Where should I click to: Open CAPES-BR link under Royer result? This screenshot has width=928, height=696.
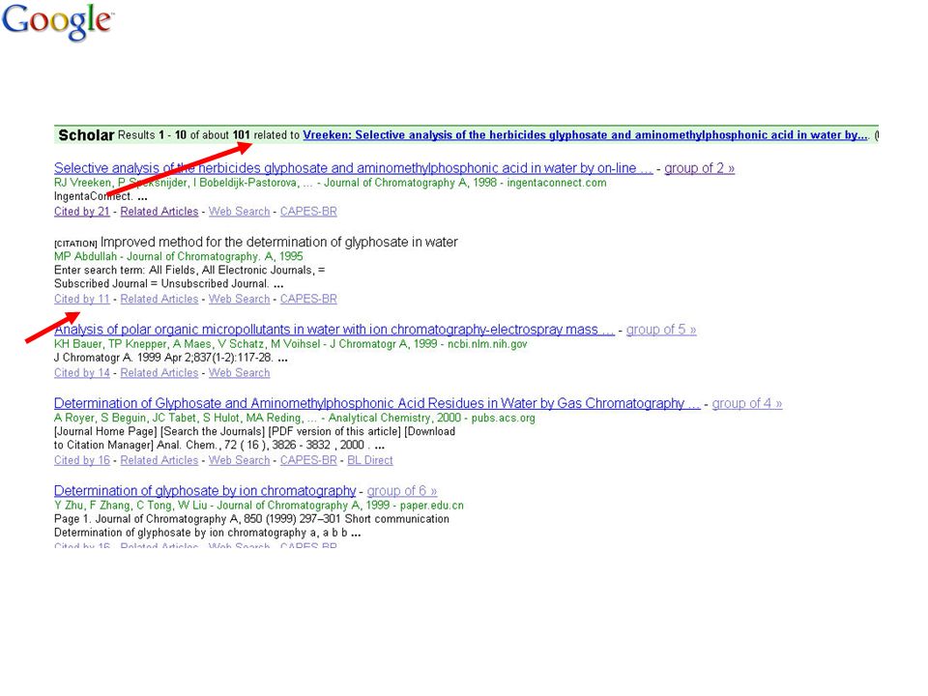point(308,460)
